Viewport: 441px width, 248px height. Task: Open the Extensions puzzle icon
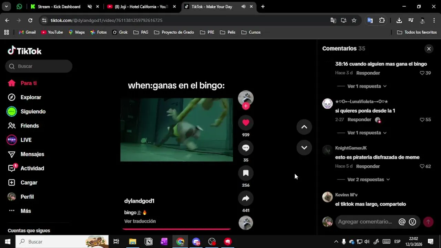[382, 20]
